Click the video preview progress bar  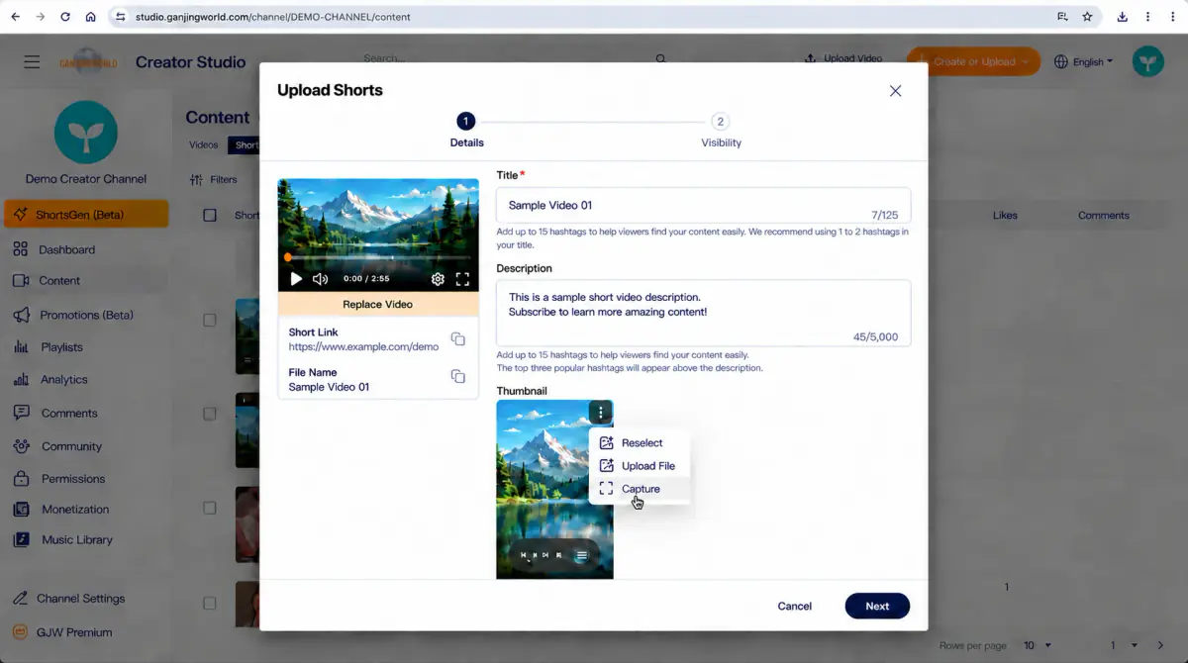[378, 257]
